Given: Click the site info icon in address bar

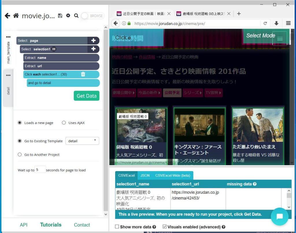Looking at the screenshot, I should click(124, 23).
